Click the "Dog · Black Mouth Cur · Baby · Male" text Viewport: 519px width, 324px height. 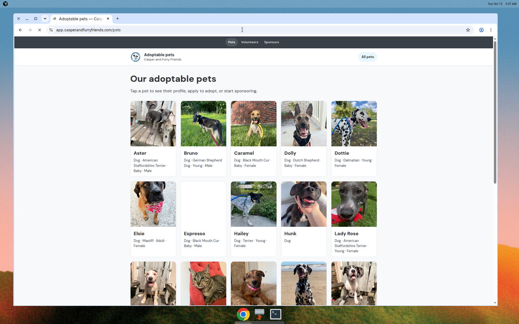(x=202, y=243)
